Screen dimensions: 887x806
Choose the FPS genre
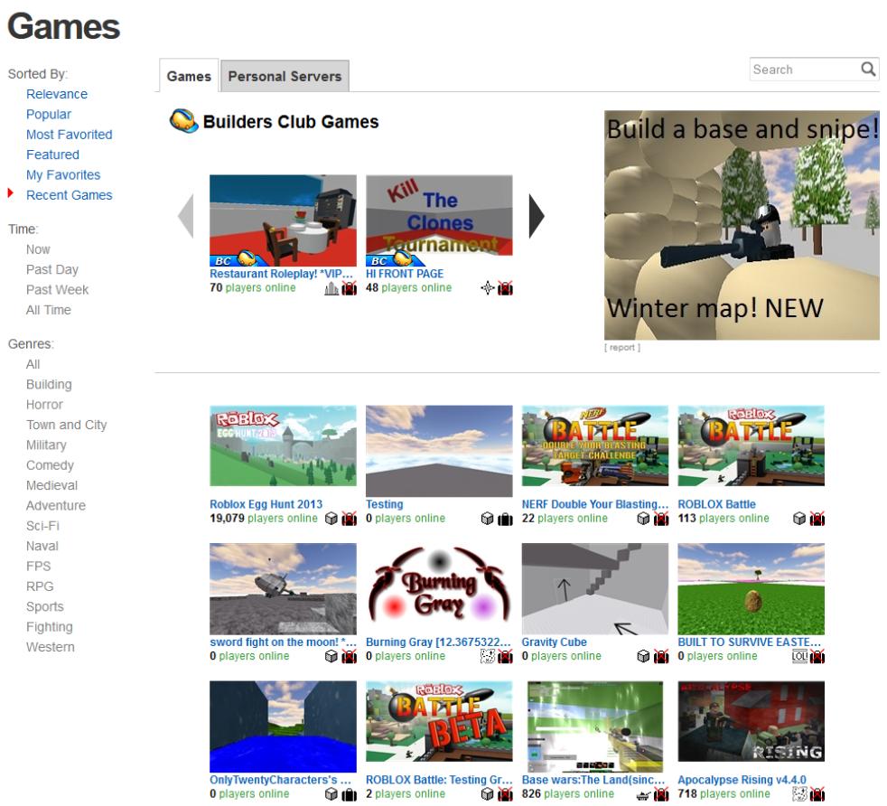[39, 566]
